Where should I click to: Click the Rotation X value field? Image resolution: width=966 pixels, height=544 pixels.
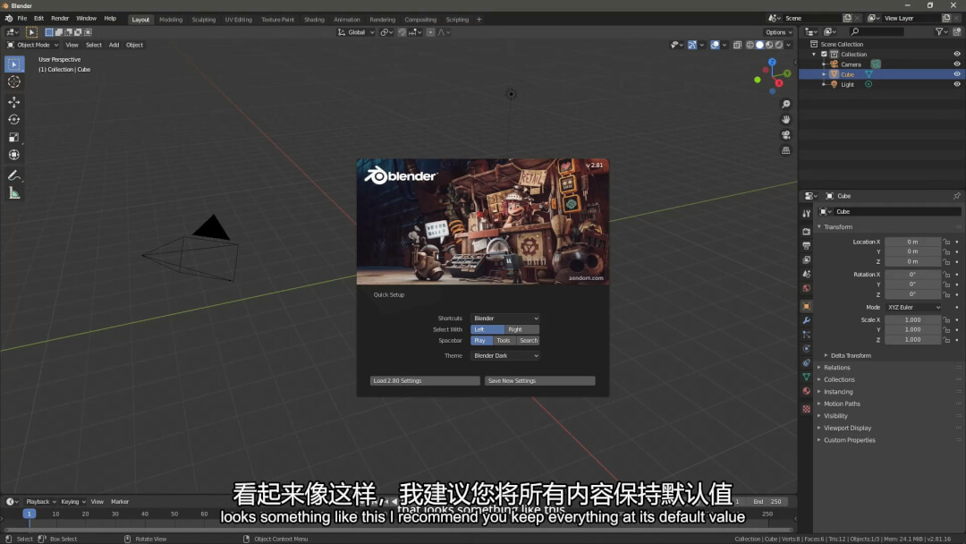point(913,275)
